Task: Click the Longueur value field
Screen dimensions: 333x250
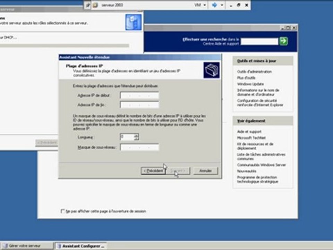Action: tap(127, 137)
